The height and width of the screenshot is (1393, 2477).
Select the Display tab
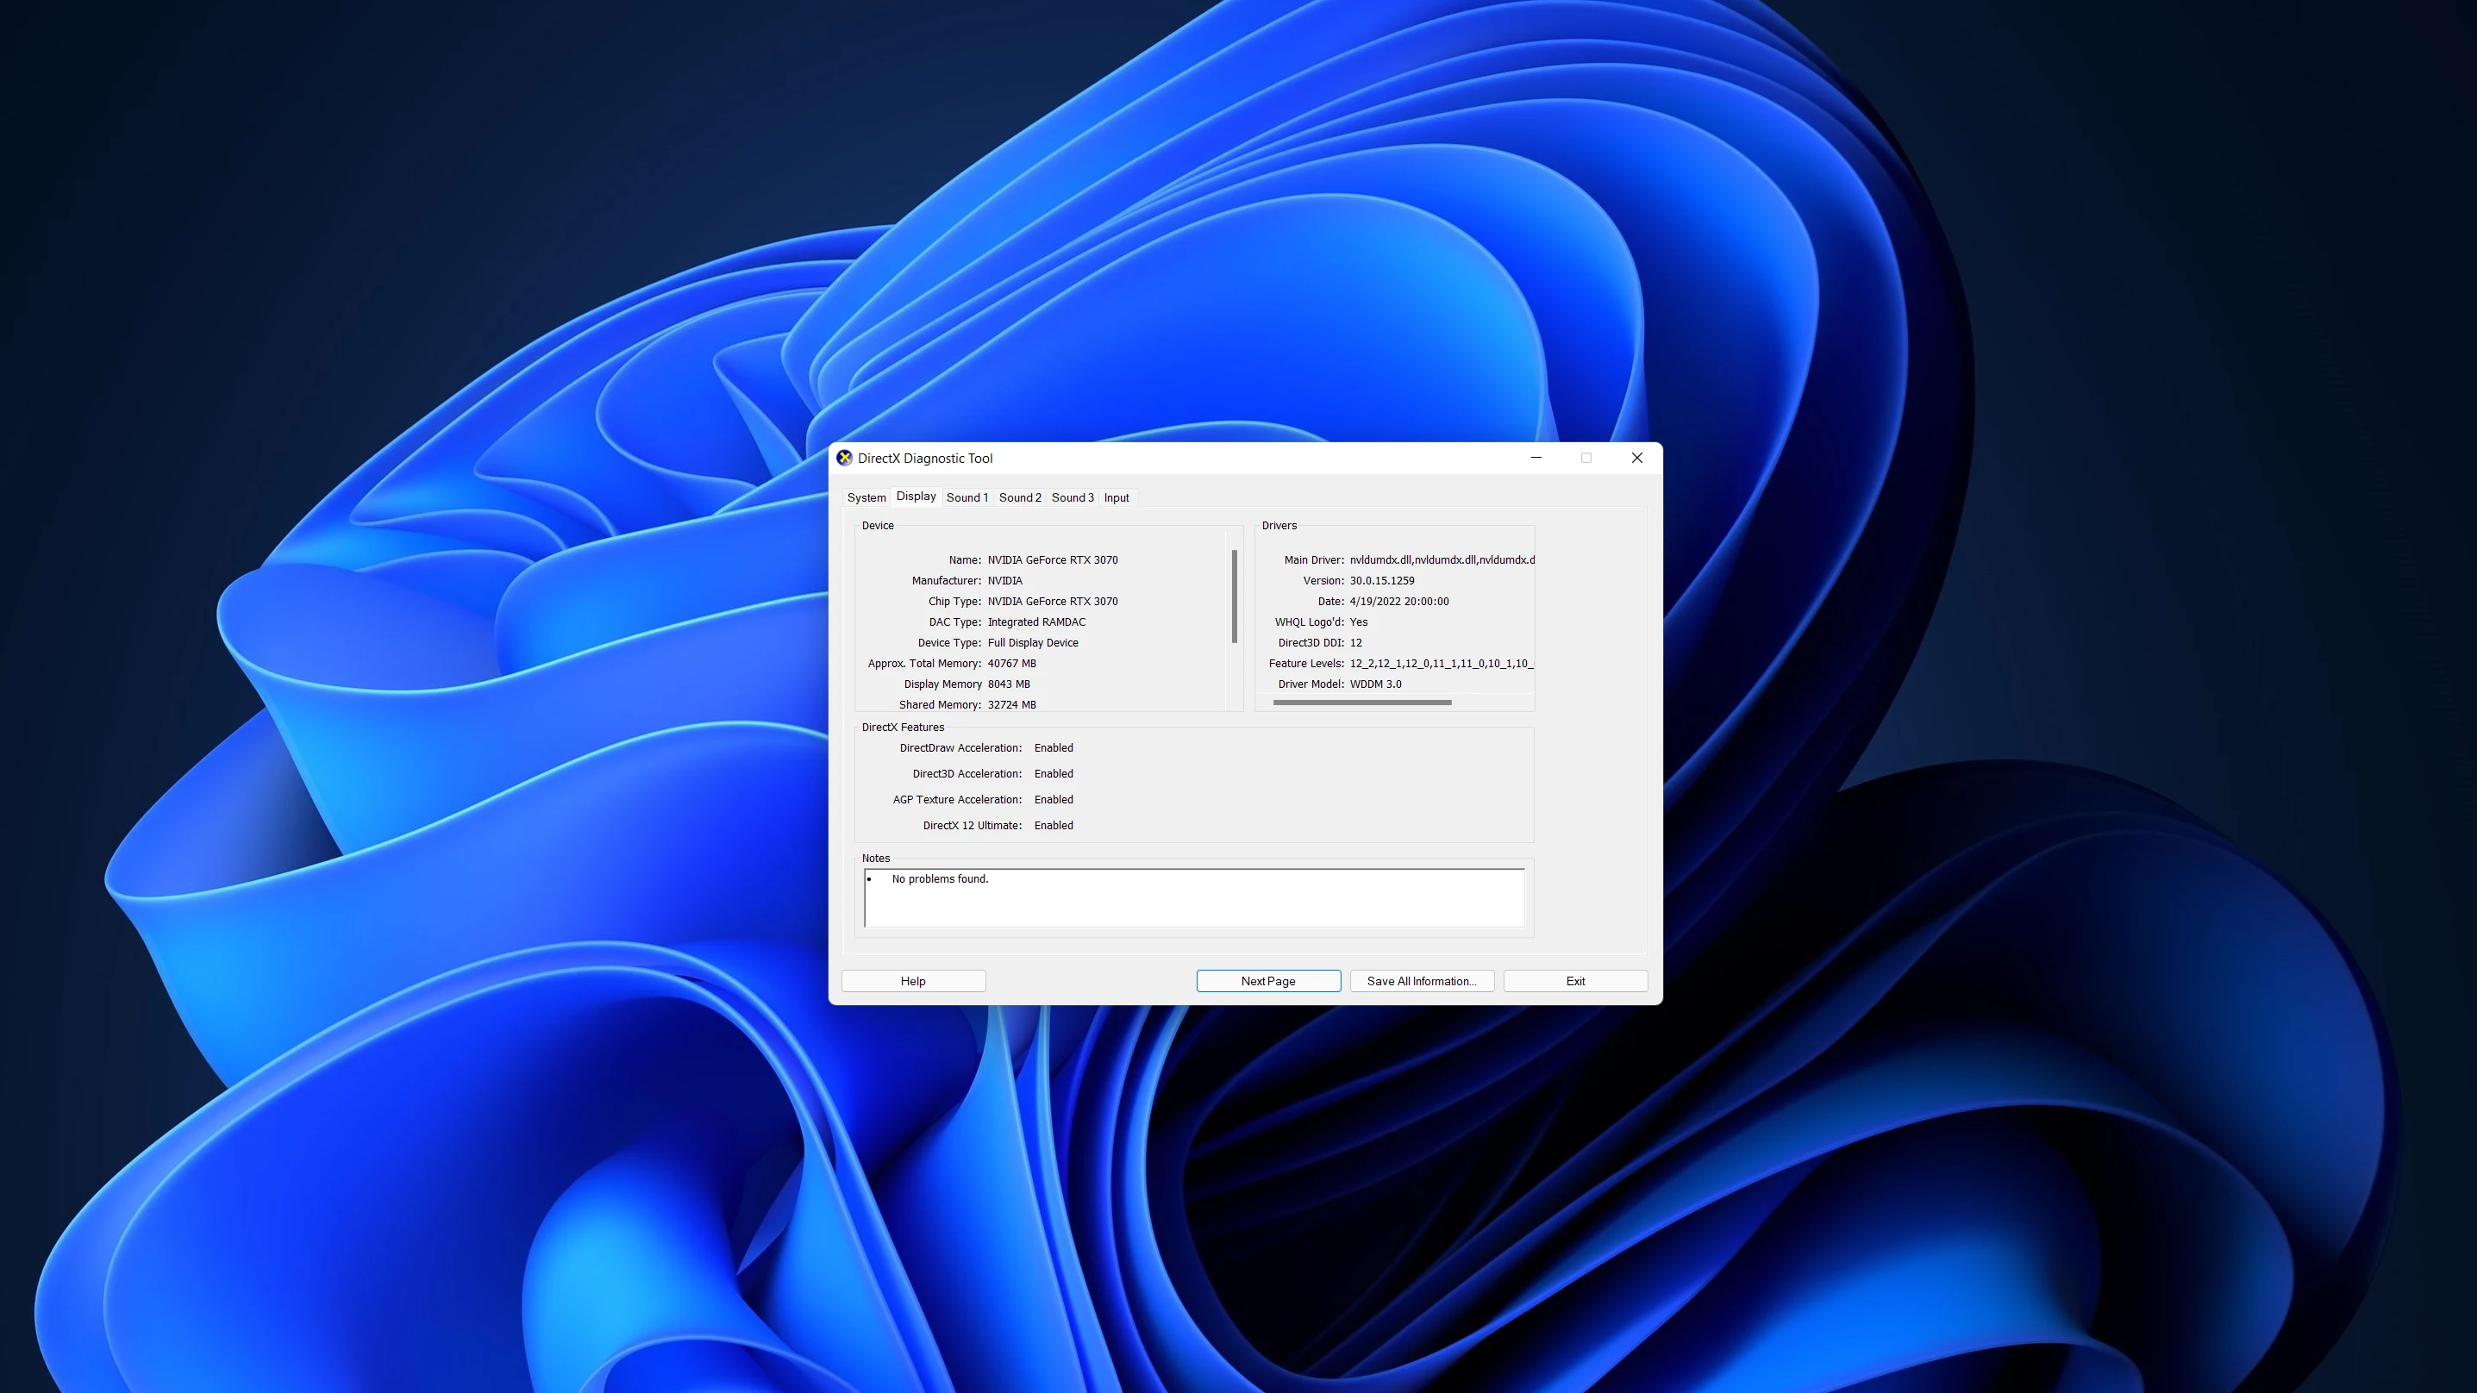click(916, 496)
